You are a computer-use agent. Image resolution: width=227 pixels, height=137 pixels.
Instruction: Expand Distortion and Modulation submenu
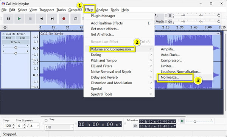click(x=119, y=83)
